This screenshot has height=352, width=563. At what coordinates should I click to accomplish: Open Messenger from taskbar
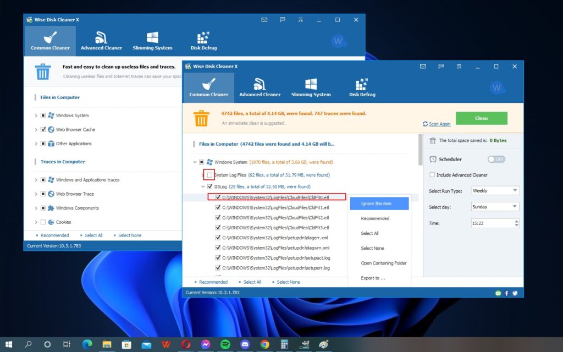click(206, 344)
